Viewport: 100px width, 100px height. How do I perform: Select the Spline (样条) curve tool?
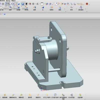tap(71, 8)
